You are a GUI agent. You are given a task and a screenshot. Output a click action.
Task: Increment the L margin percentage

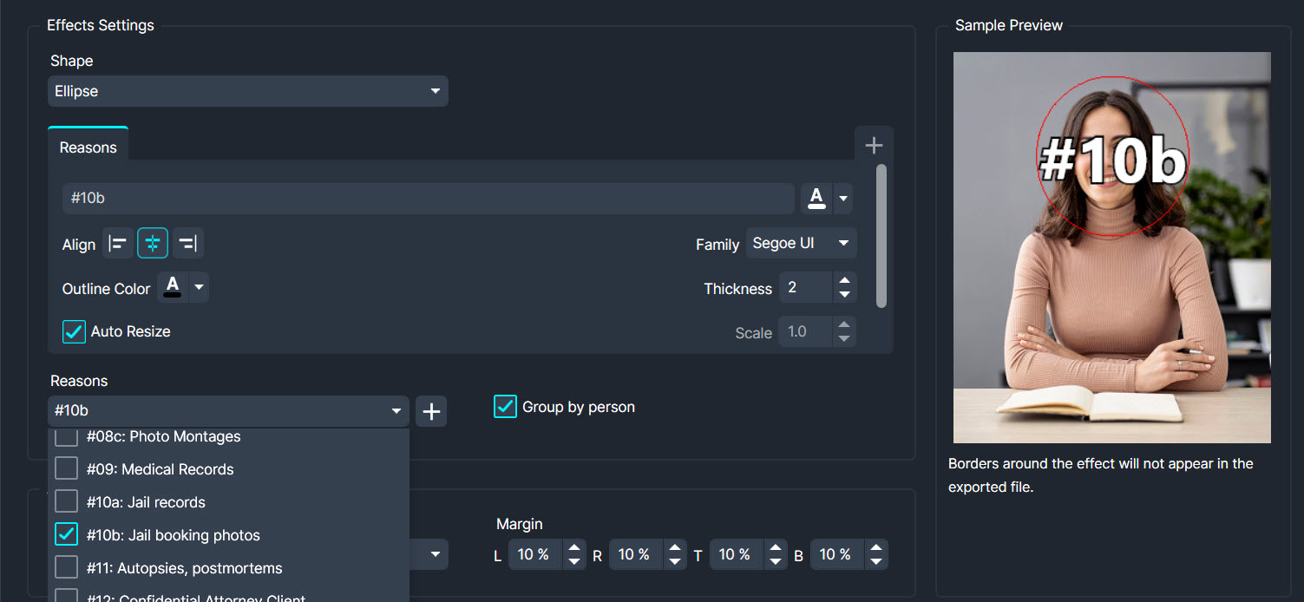pos(573,549)
